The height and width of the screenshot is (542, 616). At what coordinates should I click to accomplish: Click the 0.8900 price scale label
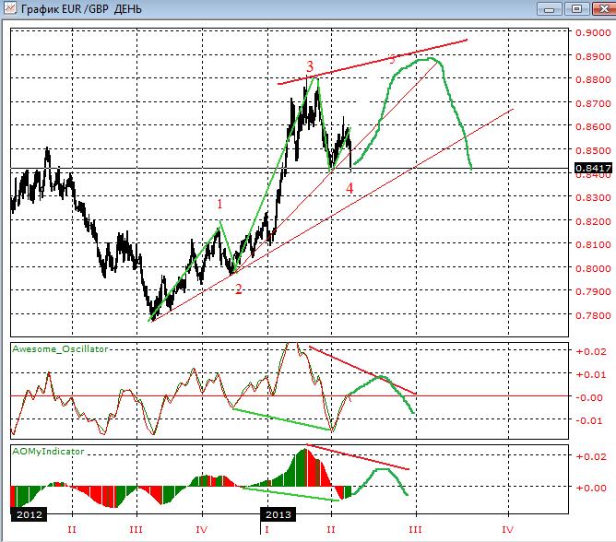click(593, 56)
